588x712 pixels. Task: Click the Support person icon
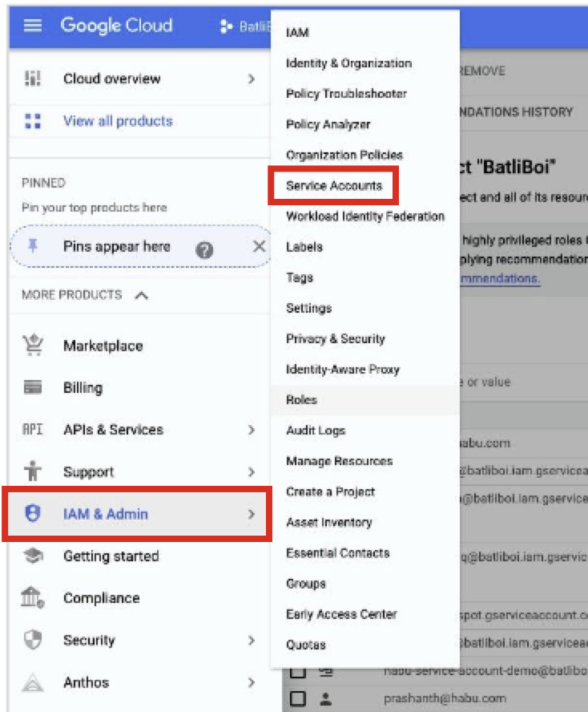[33, 471]
